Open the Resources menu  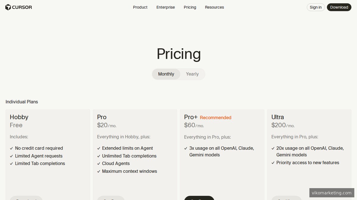pos(214,7)
